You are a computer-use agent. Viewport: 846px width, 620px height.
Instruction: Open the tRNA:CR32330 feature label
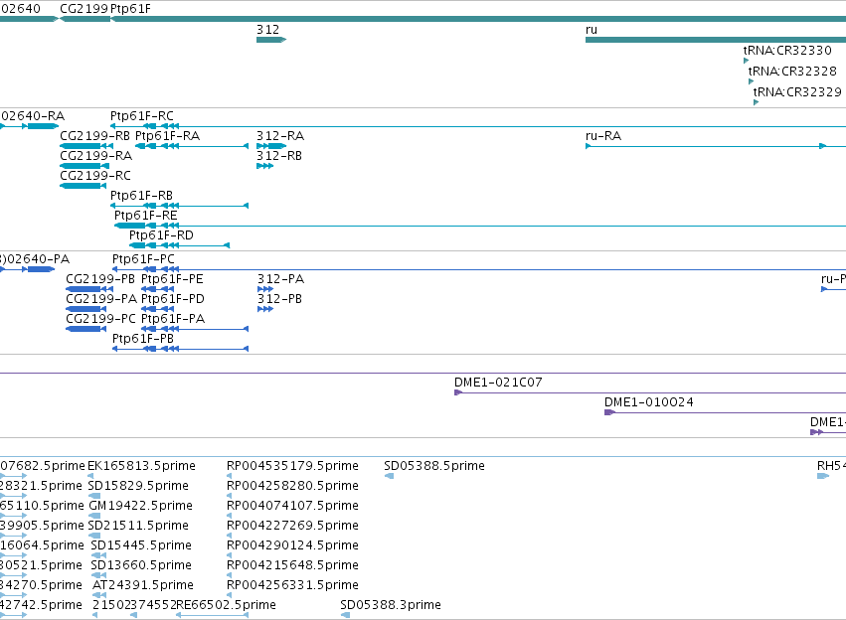pos(787,50)
